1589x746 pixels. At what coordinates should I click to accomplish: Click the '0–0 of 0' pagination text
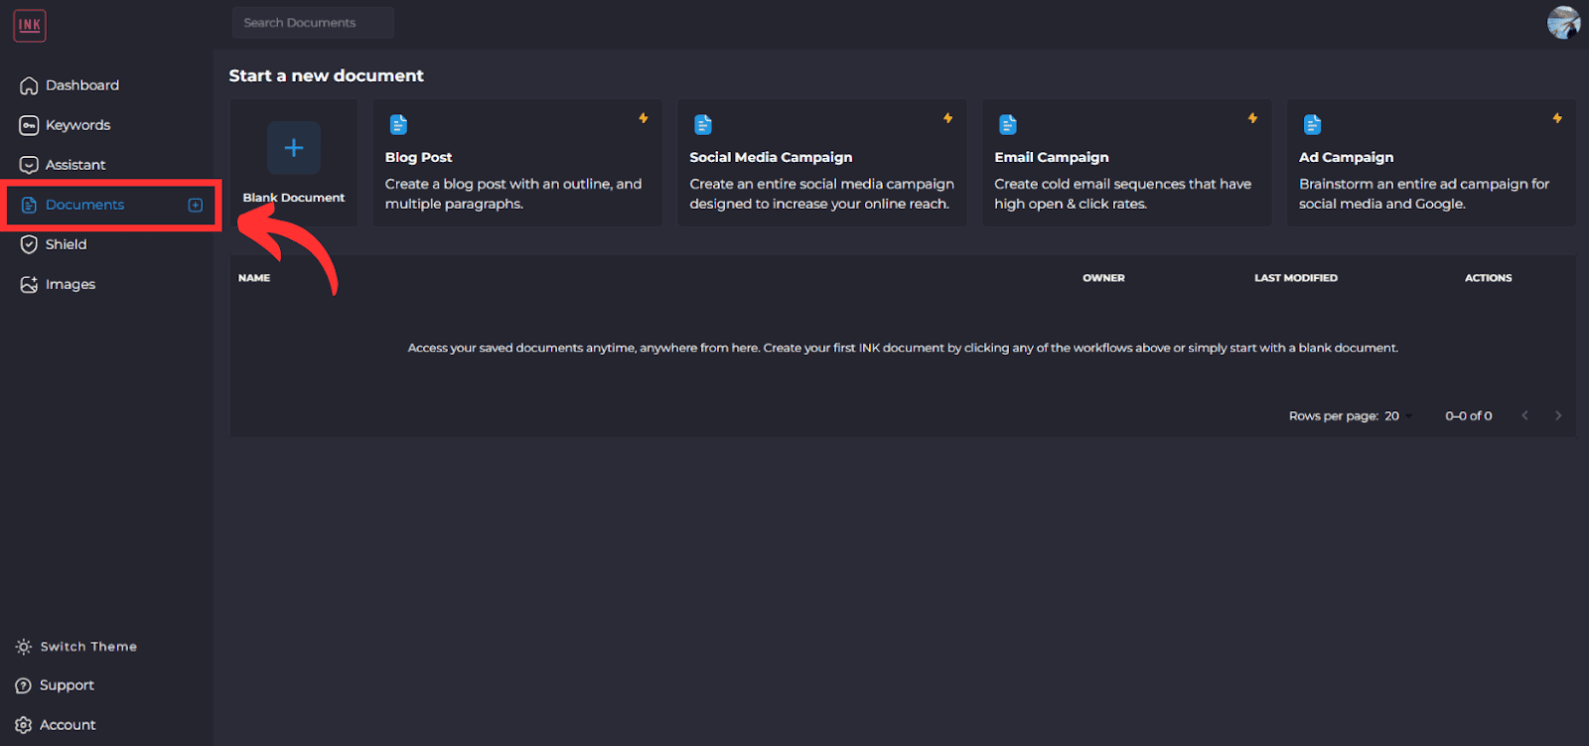(x=1468, y=416)
